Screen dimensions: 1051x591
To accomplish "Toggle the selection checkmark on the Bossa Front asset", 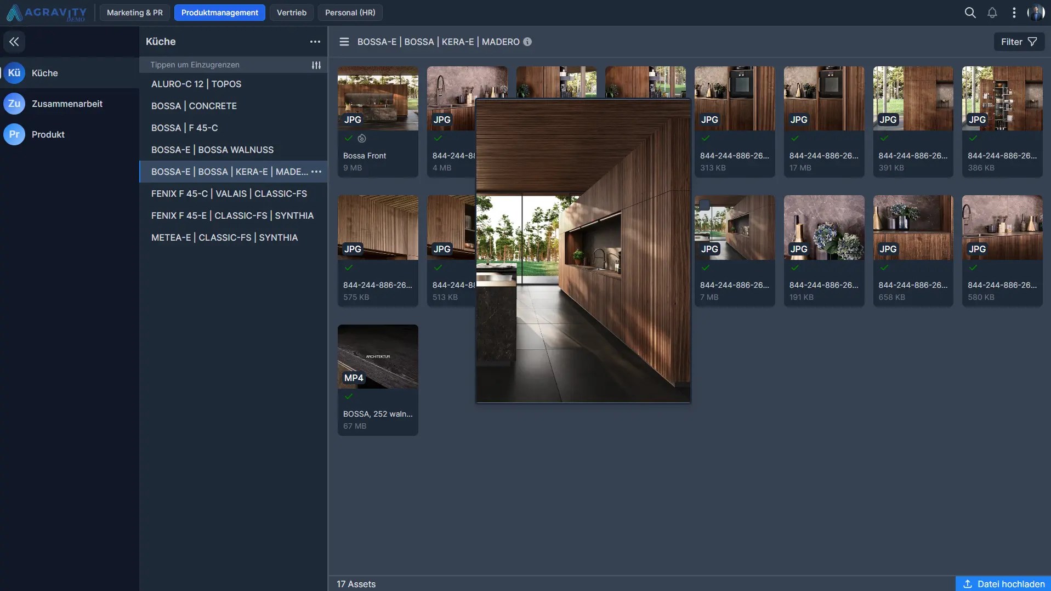I will pyautogui.click(x=349, y=138).
